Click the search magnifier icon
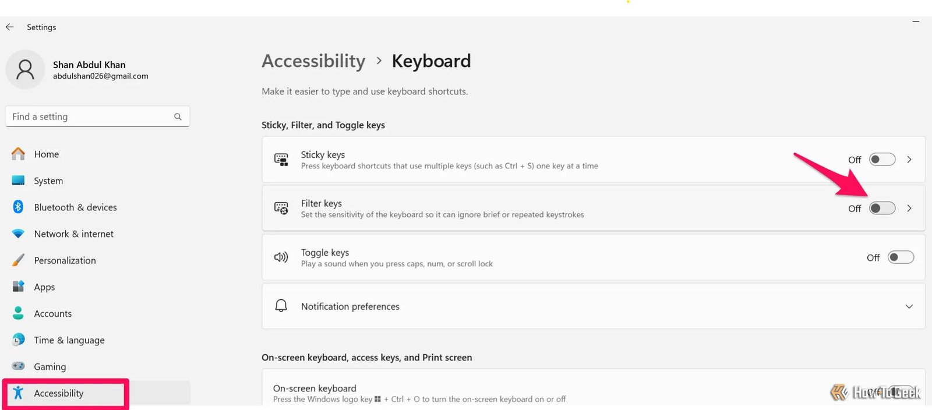 click(178, 116)
